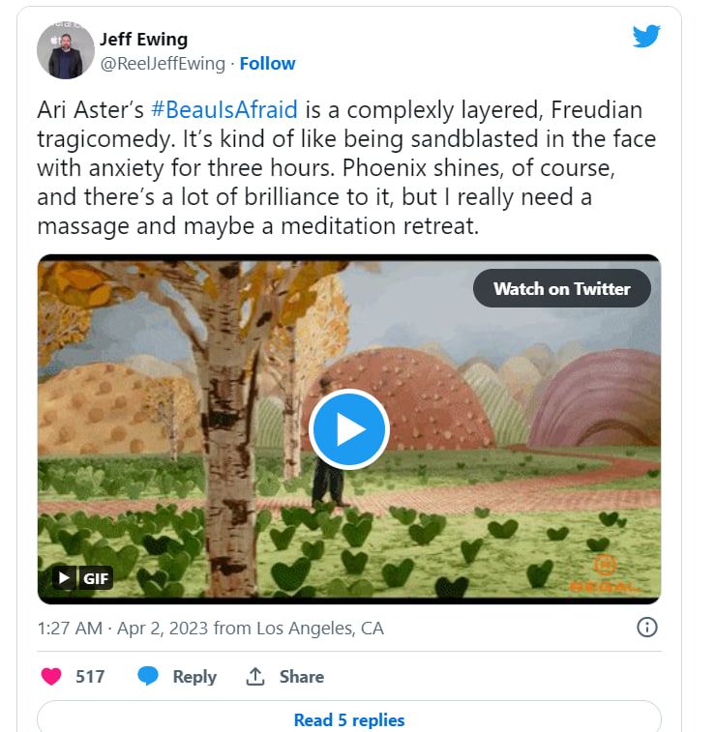Open the circled info icon
Screen dimensions: 715x732
tap(647, 628)
